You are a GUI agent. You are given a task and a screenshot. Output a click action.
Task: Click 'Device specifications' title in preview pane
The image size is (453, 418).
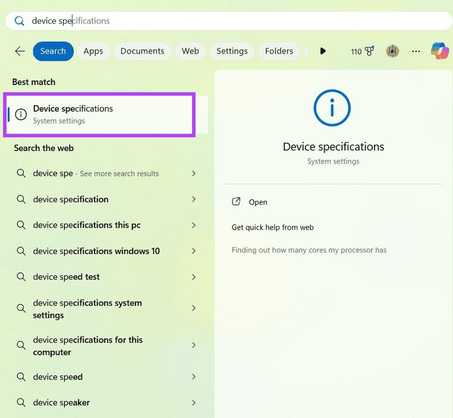click(x=334, y=147)
